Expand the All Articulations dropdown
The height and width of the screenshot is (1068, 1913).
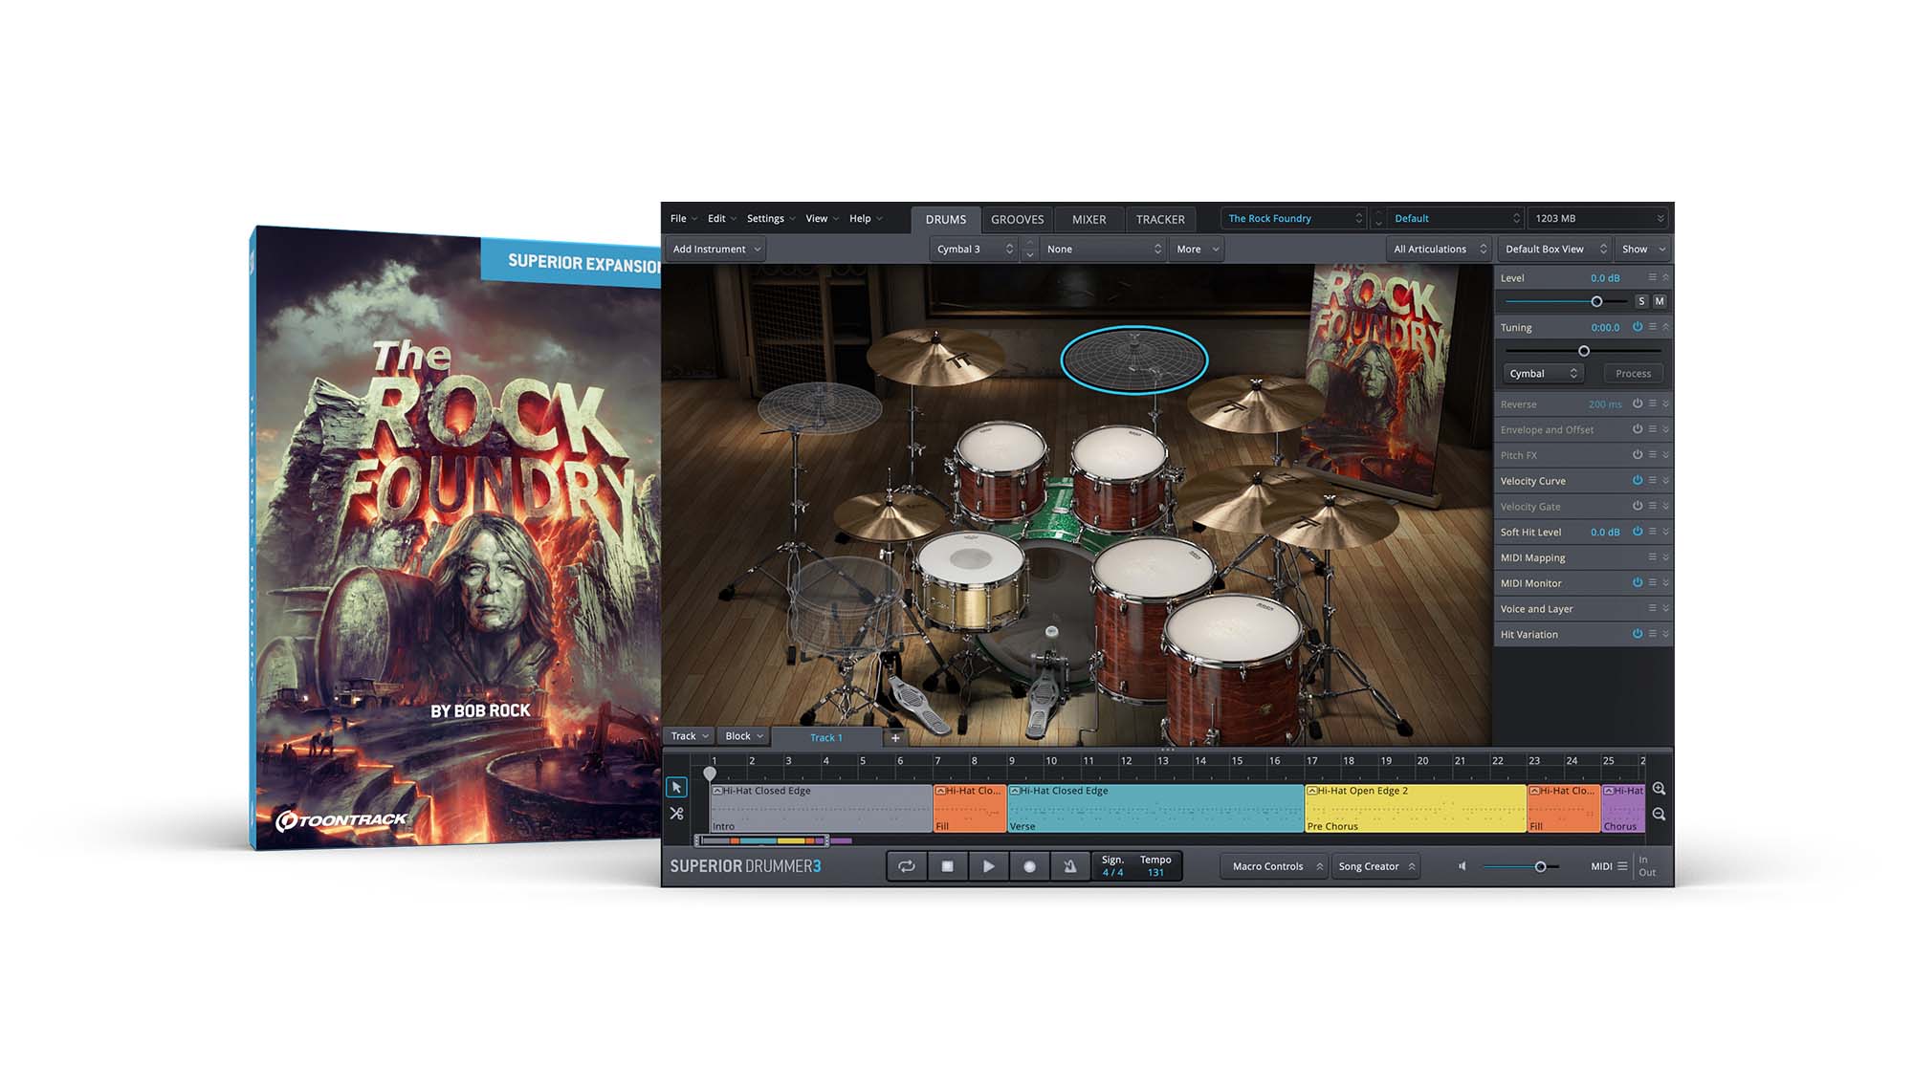1440,249
